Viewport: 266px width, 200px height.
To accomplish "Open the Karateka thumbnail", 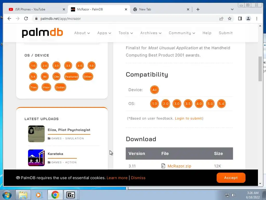I will click(36, 158).
